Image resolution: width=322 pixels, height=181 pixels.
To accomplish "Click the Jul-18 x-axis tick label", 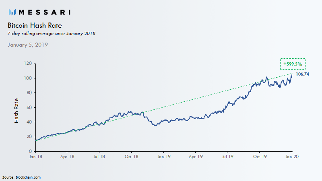I will (99, 156).
